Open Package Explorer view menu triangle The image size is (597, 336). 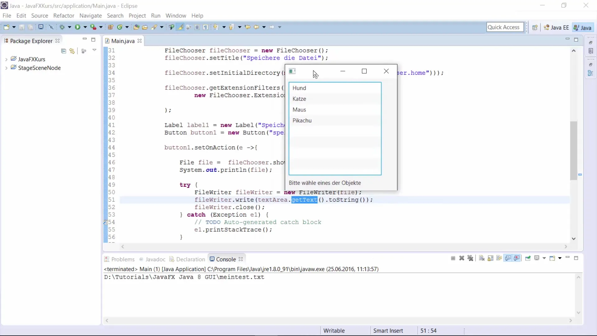click(95, 50)
